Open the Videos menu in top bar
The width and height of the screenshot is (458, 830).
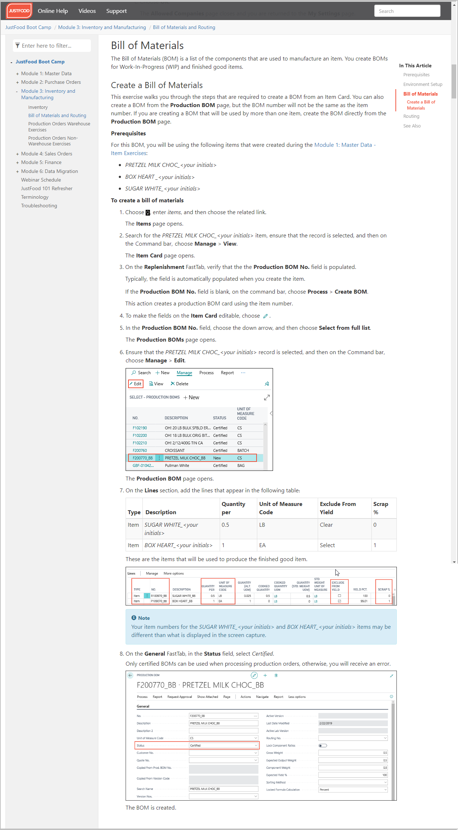point(87,11)
